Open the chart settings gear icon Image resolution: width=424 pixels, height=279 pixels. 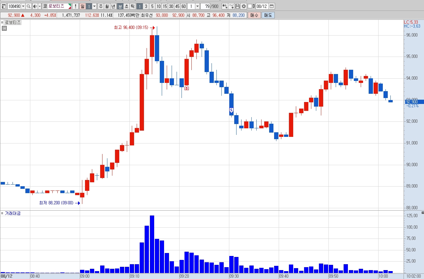tap(244, 6)
